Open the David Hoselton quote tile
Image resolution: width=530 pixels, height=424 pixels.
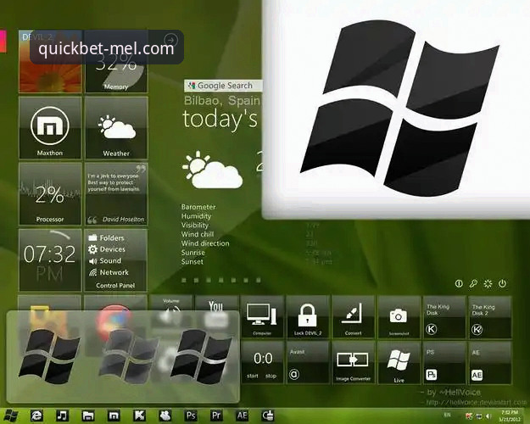(x=116, y=194)
